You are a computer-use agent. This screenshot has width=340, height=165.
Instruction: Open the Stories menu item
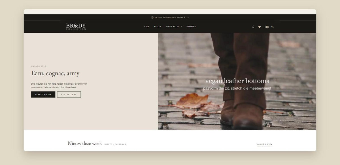[191, 27]
